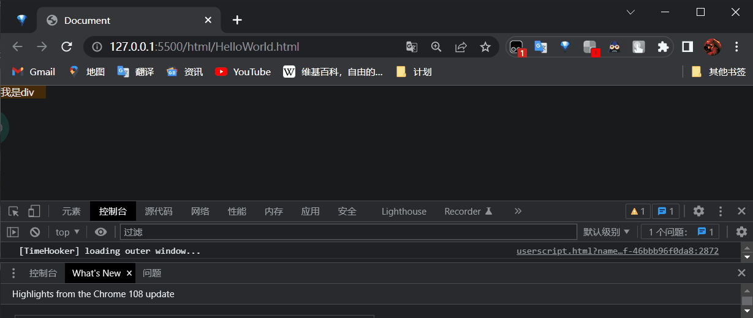Open the Lighthouse tab

pos(404,212)
